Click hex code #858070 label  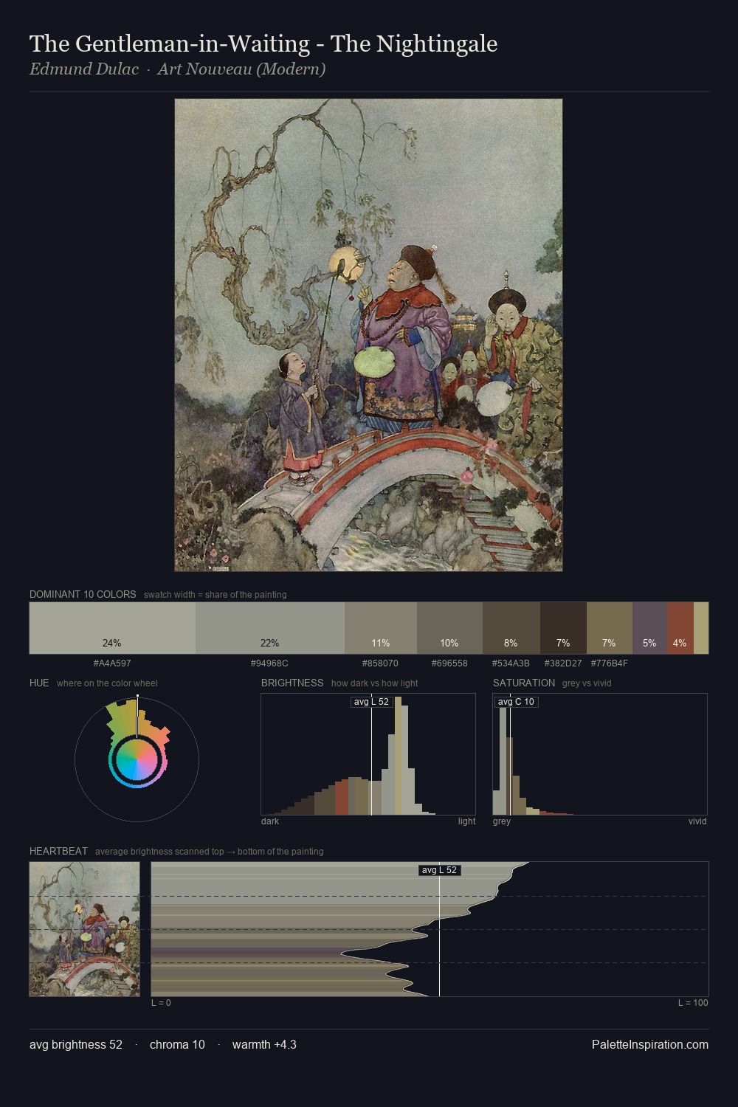[380, 663]
